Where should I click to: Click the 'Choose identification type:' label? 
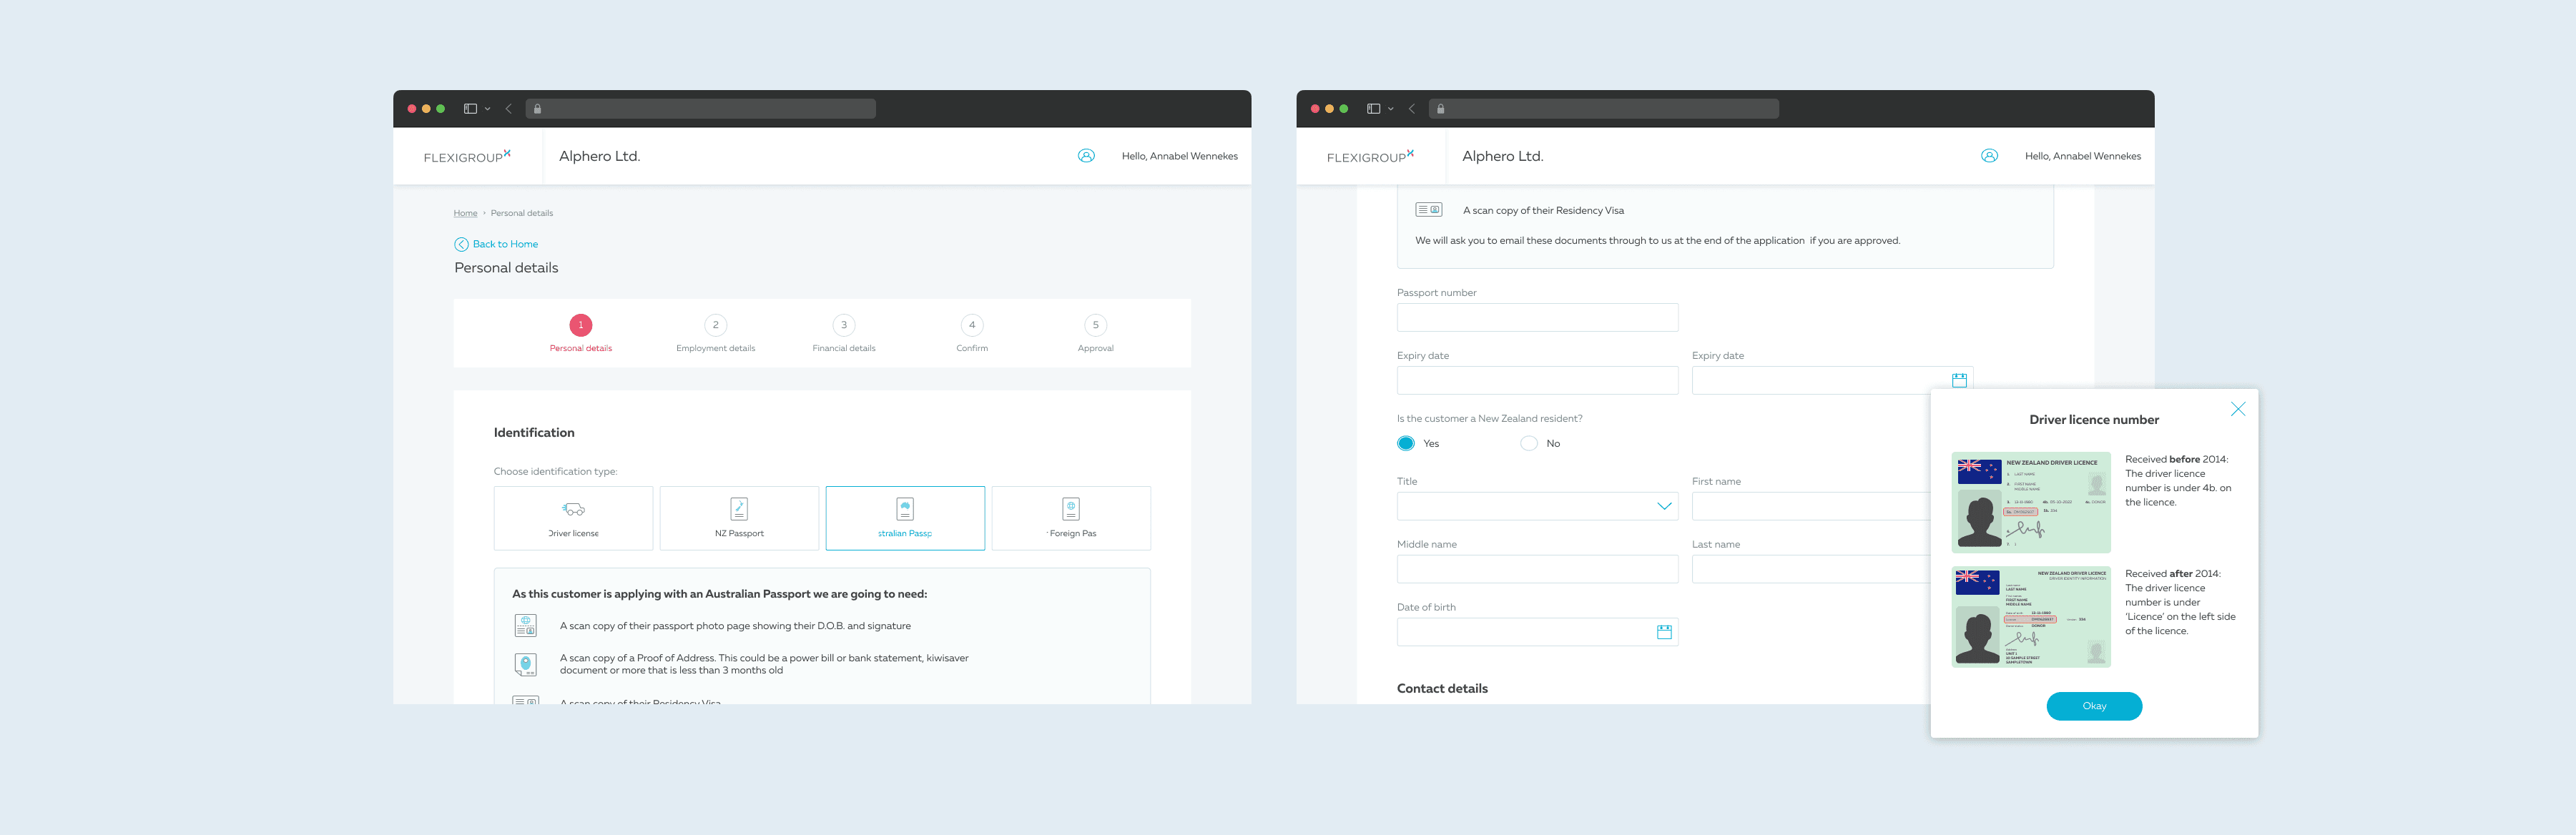[x=555, y=471]
